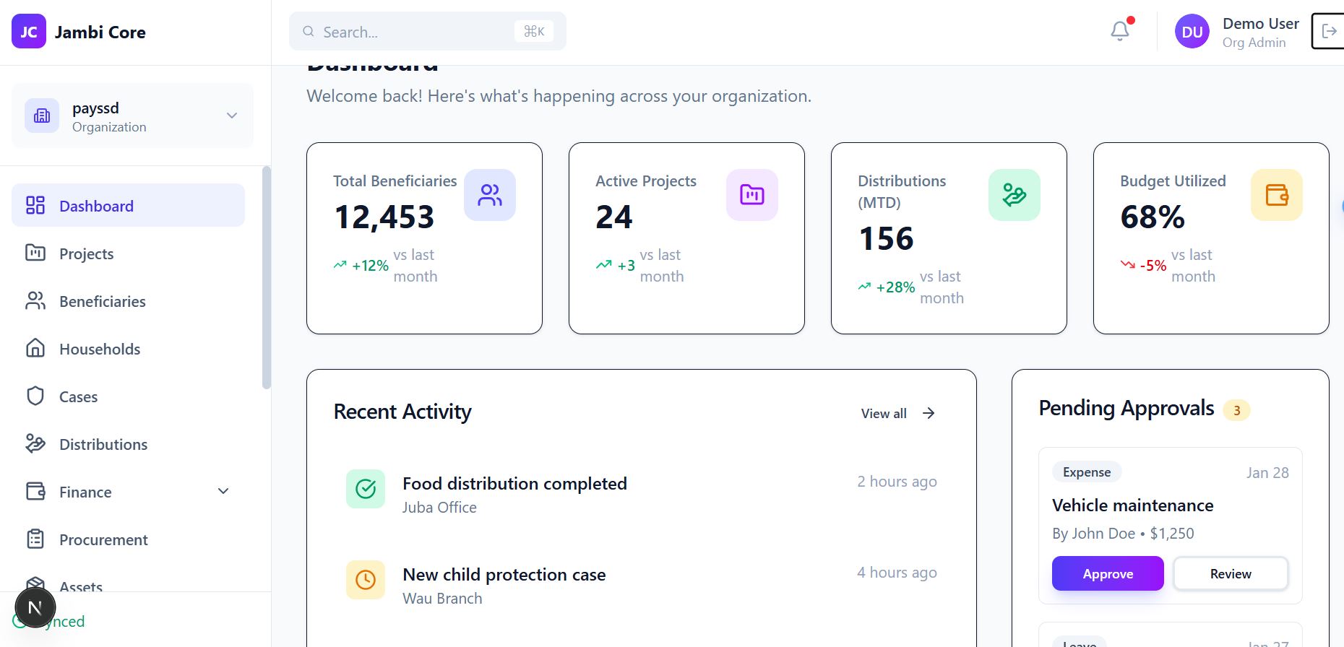Focus the Search input field

point(415,32)
